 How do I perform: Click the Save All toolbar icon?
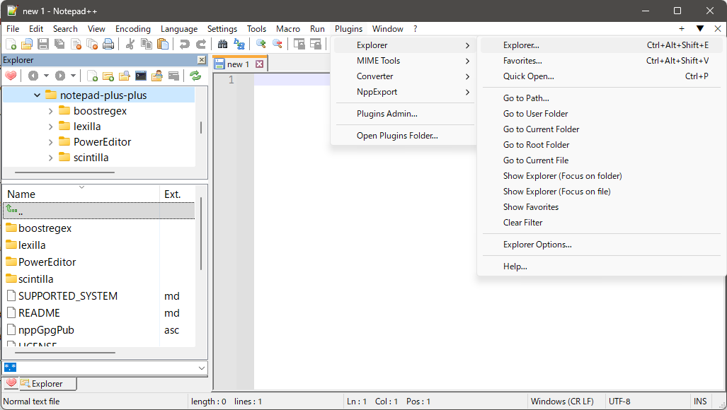coord(59,44)
